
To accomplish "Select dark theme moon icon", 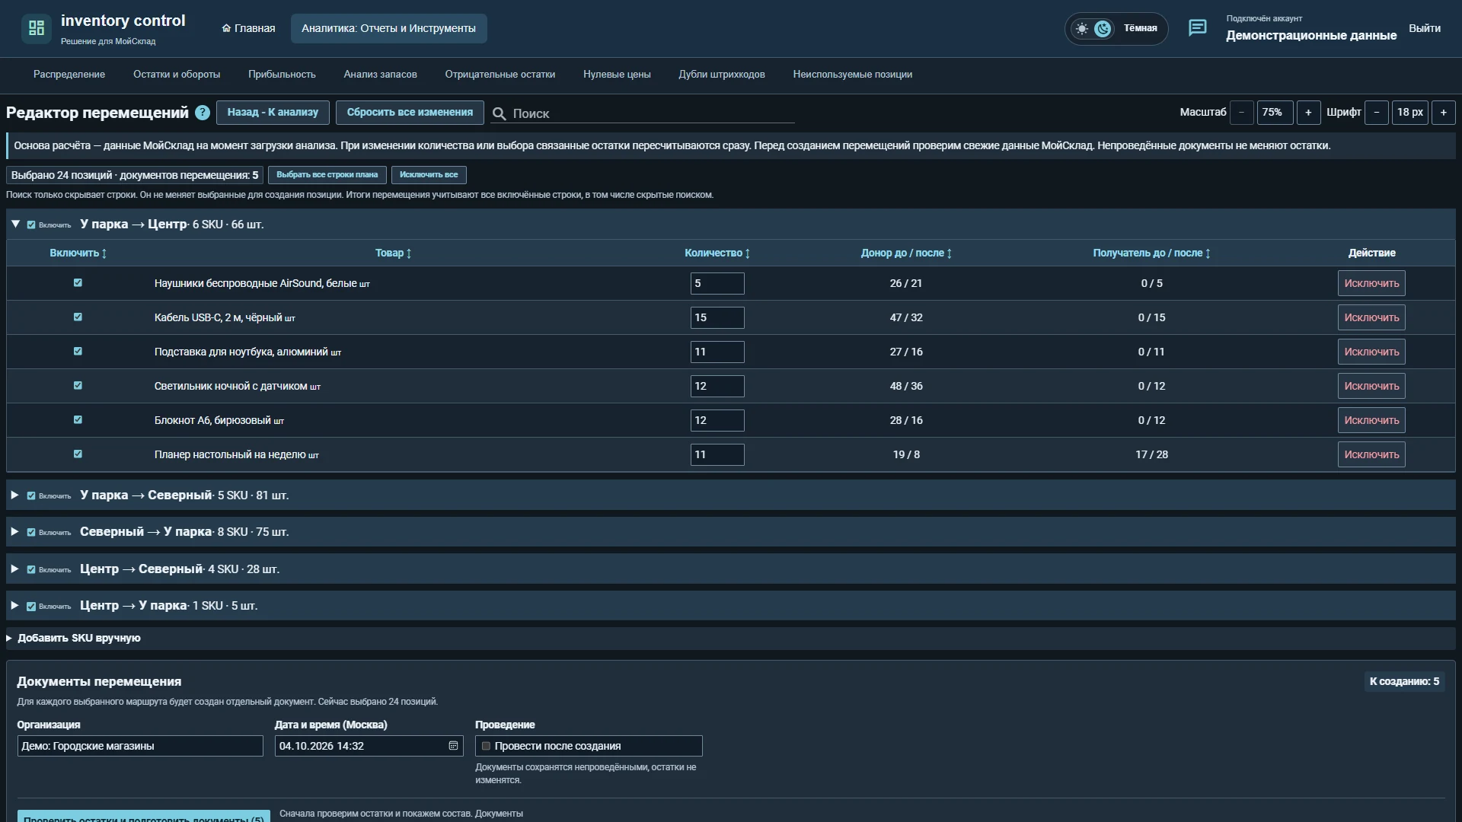I will (1103, 29).
